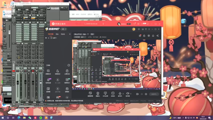The width and height of the screenshot is (213, 120).
Task: Click the layout icon next to bell
Action: (149, 36)
